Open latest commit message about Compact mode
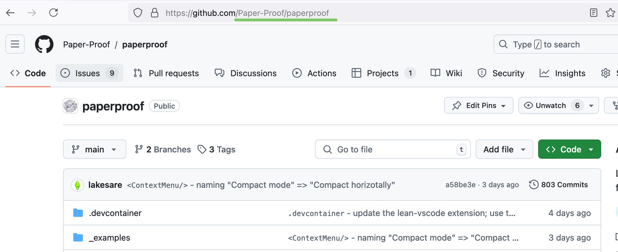 [x=261, y=185]
